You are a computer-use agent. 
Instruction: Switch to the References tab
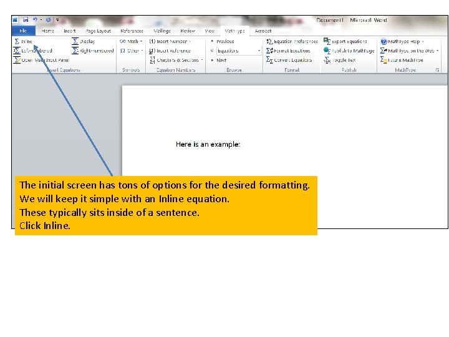(132, 31)
